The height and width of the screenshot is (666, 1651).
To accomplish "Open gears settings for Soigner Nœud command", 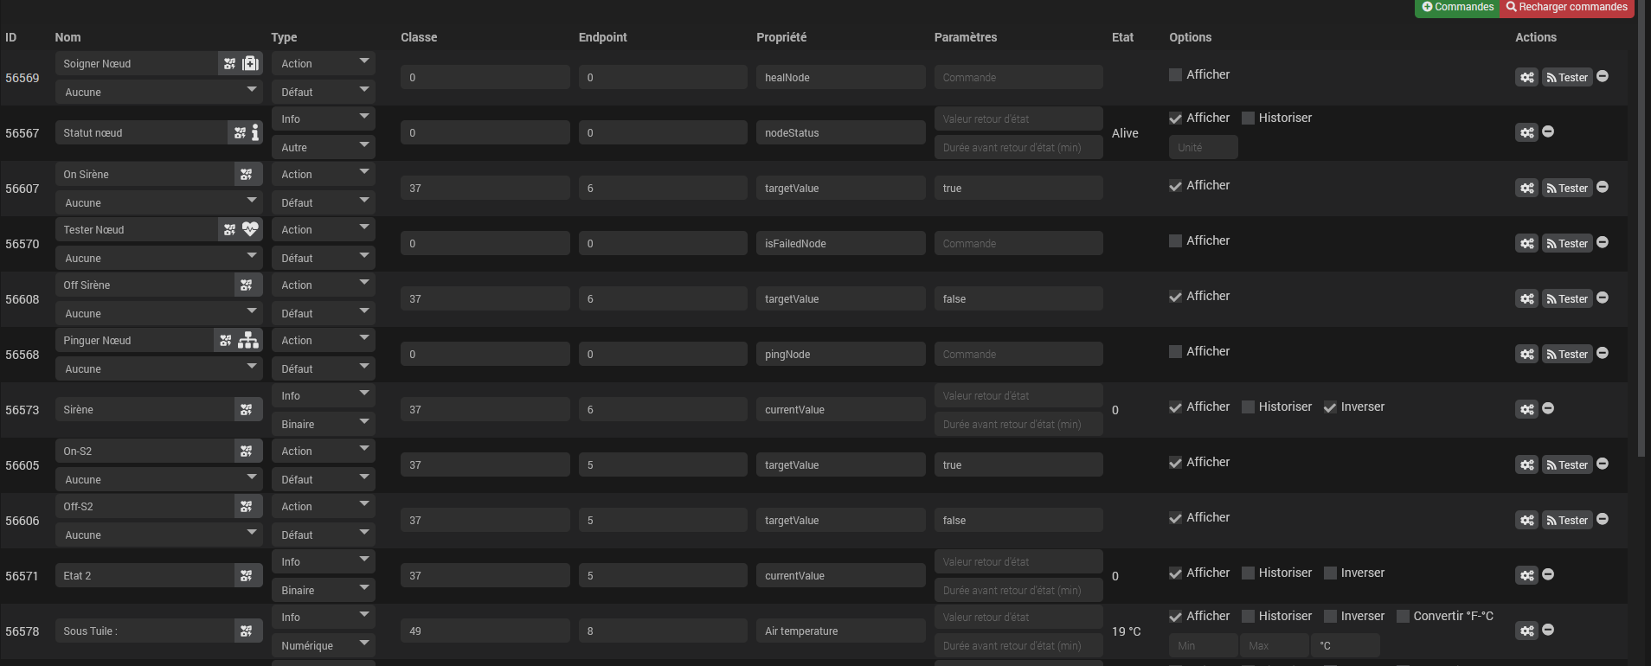I will pos(1526,77).
